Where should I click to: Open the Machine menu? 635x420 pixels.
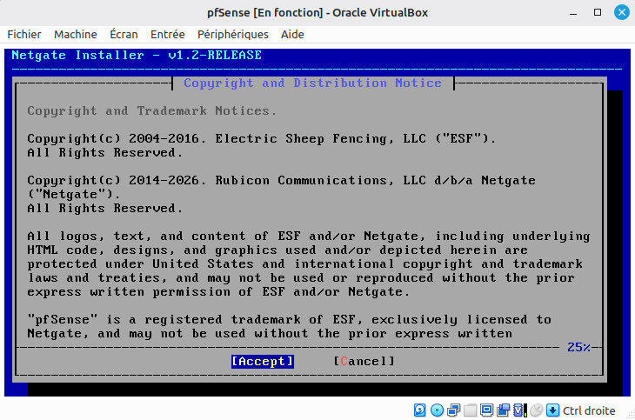[x=76, y=35]
